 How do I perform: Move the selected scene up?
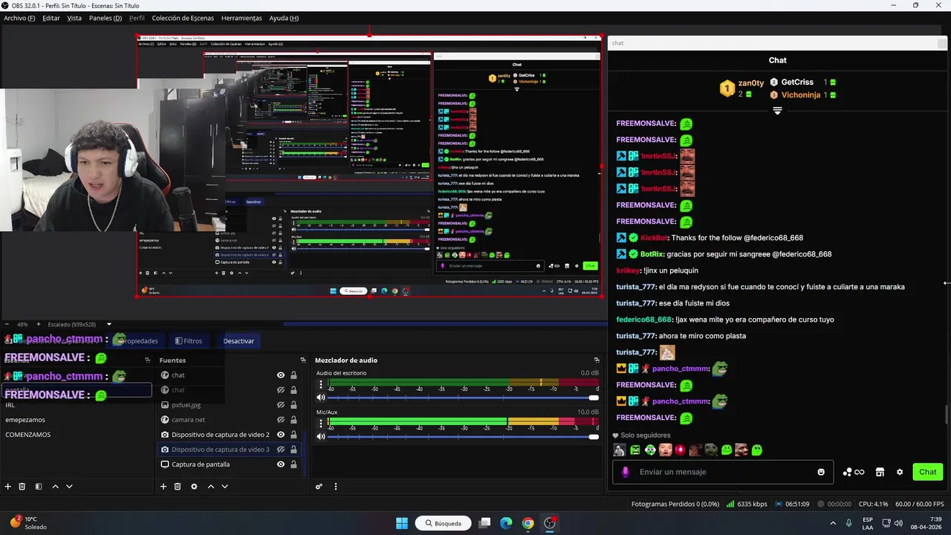coord(55,487)
